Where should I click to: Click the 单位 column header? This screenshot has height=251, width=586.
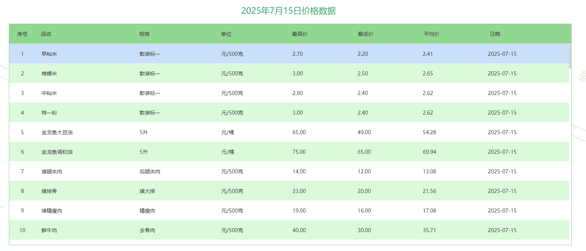226,34
